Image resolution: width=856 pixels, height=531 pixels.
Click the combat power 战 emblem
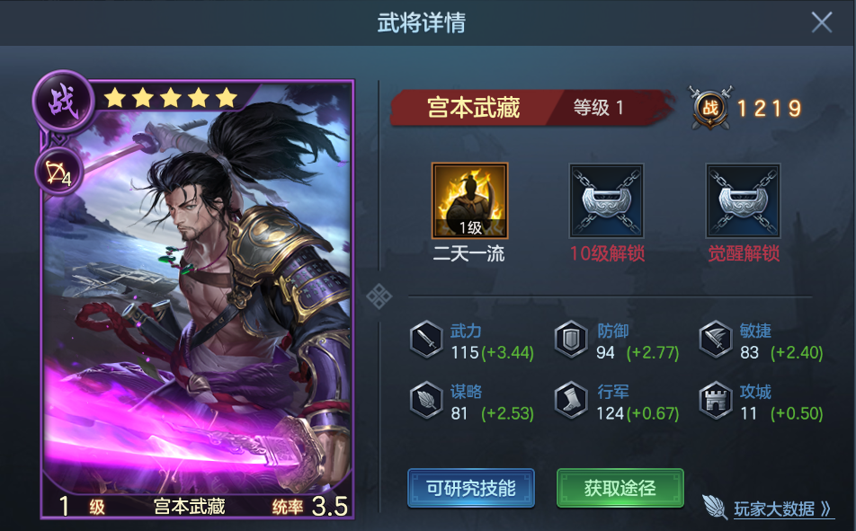click(709, 108)
